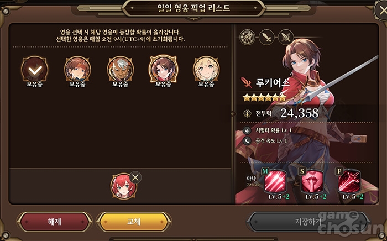The height and width of the screenshot is (241, 387).
Task: Click the 치명타 확률 Lv 1 stat icon
Action: (x=247, y=130)
